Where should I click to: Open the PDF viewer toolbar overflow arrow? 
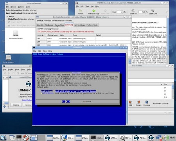167,12
